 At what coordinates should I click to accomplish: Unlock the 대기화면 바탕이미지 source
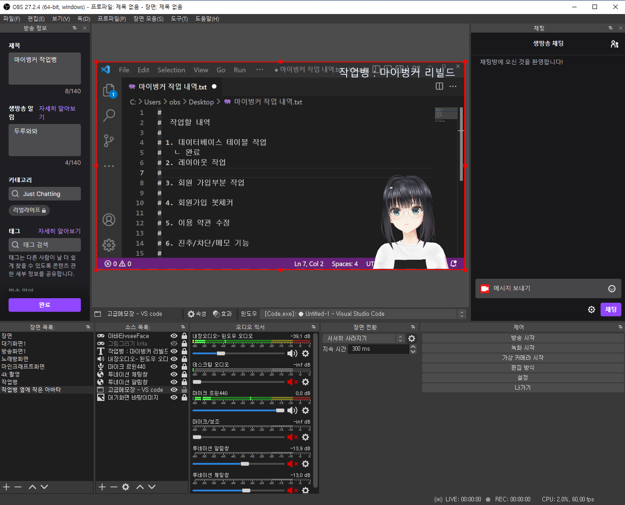click(184, 397)
